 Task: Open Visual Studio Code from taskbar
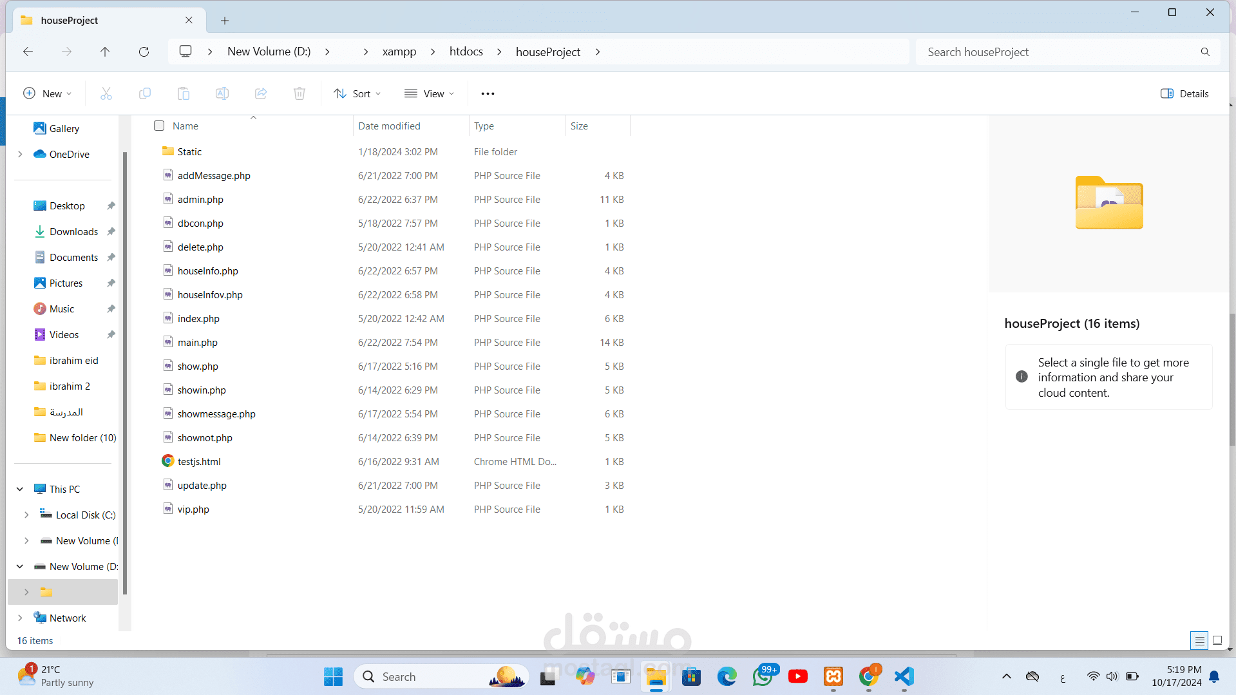pos(904,676)
